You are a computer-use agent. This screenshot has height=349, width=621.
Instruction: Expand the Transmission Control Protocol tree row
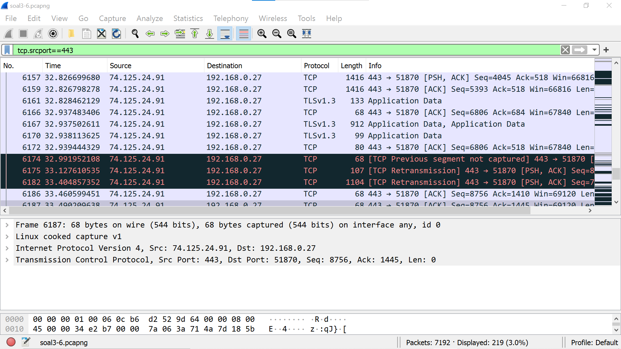[x=7, y=260]
